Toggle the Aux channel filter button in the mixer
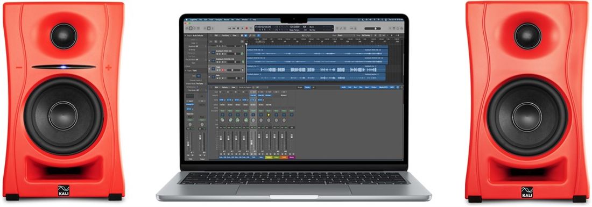 pos(355,88)
